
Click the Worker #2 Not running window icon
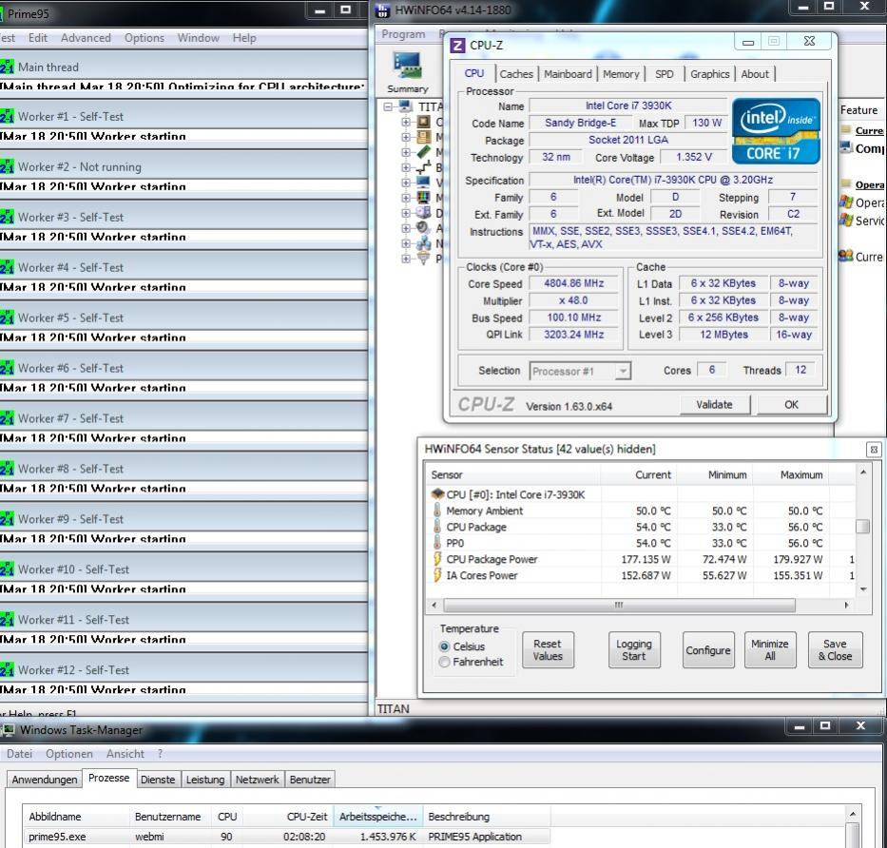(x=7, y=167)
